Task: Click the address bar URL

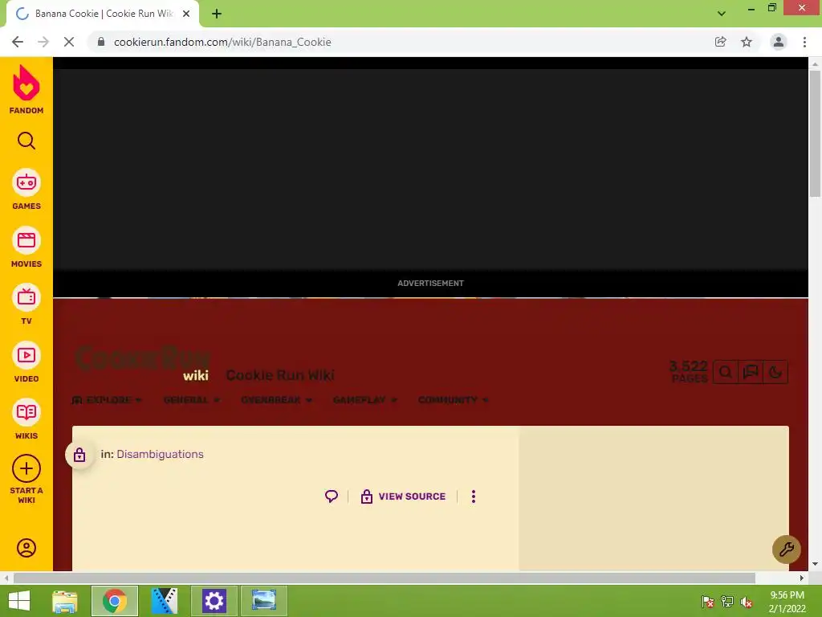Action: click(x=222, y=42)
